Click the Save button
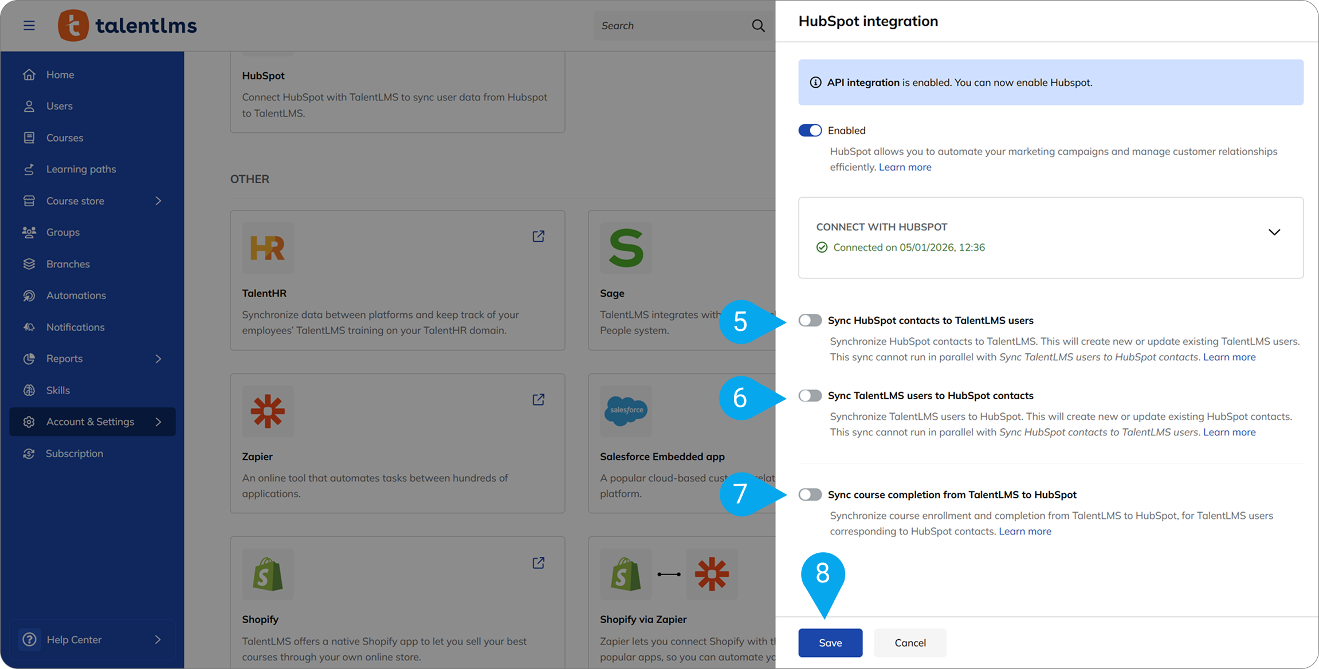Image resolution: width=1319 pixels, height=669 pixels. 830,643
